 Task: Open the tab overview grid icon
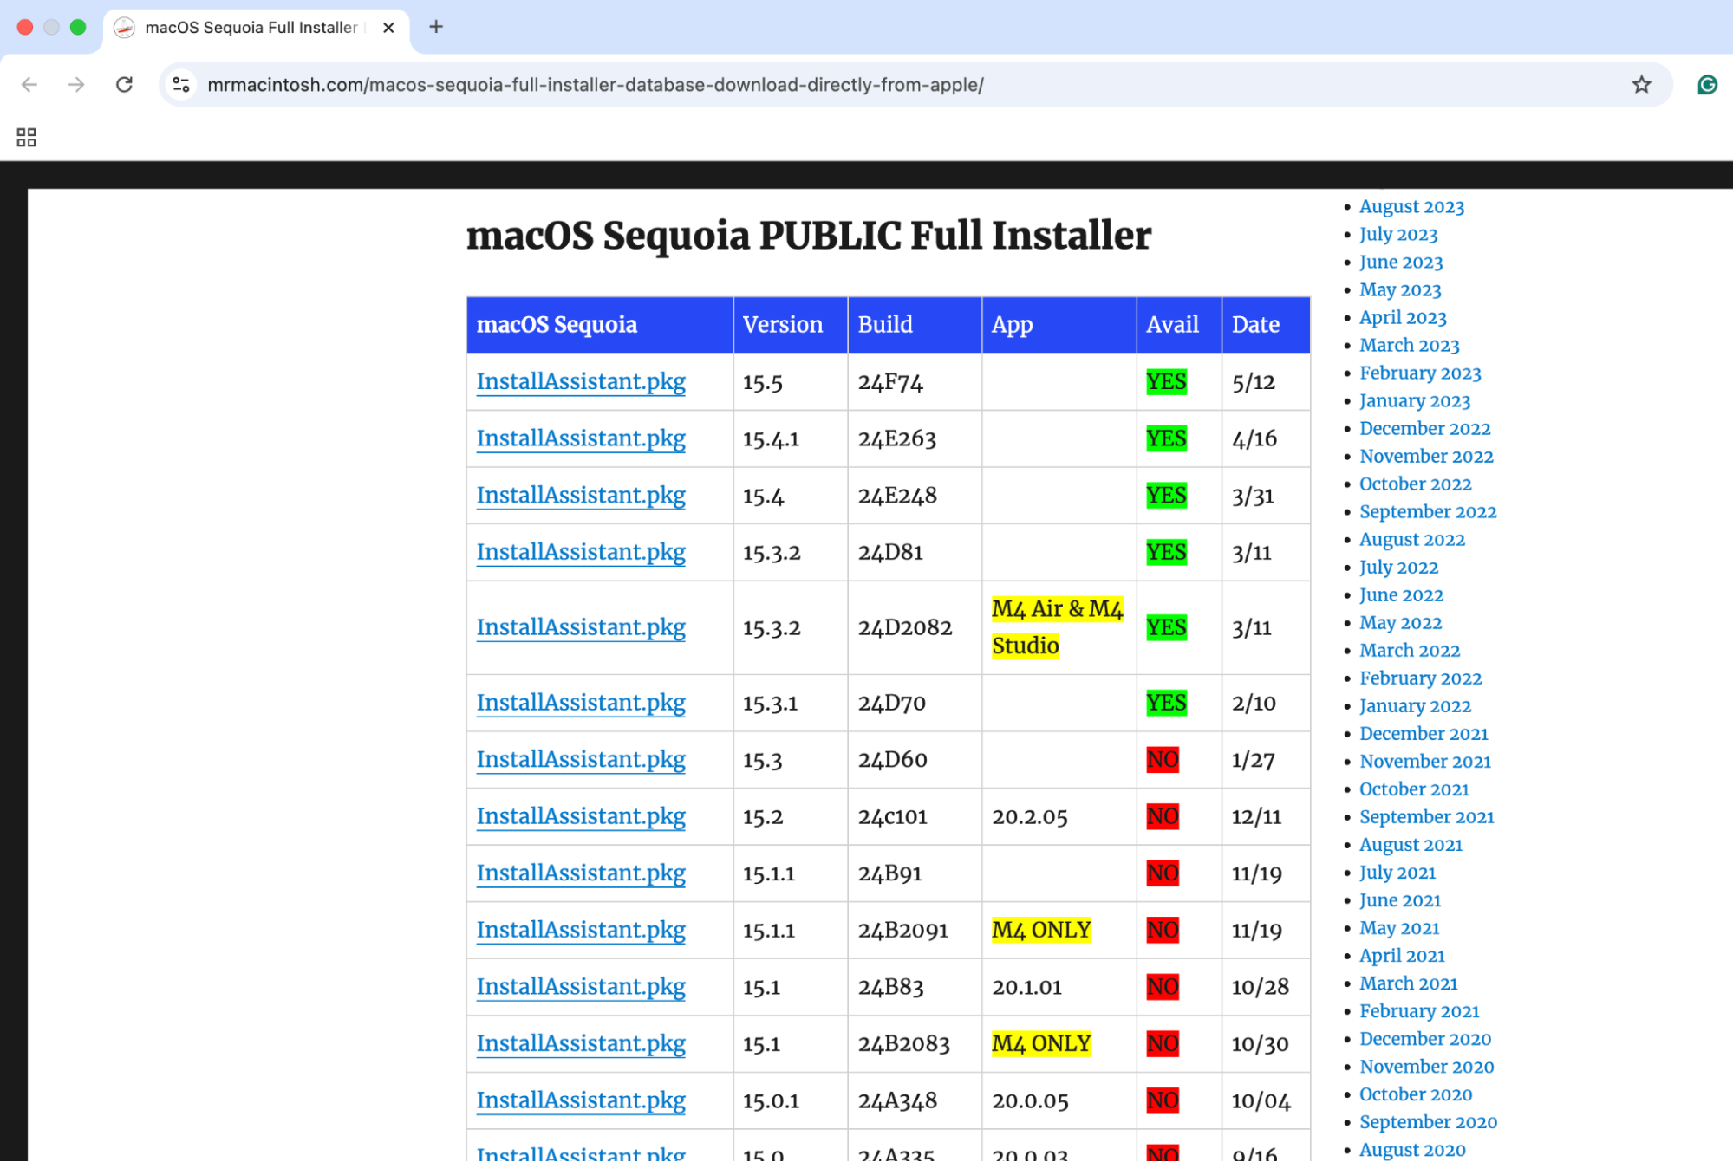pyautogui.click(x=25, y=137)
